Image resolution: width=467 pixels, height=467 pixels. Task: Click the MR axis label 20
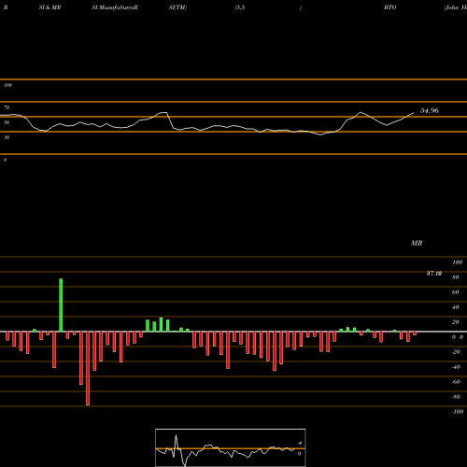point(456,322)
